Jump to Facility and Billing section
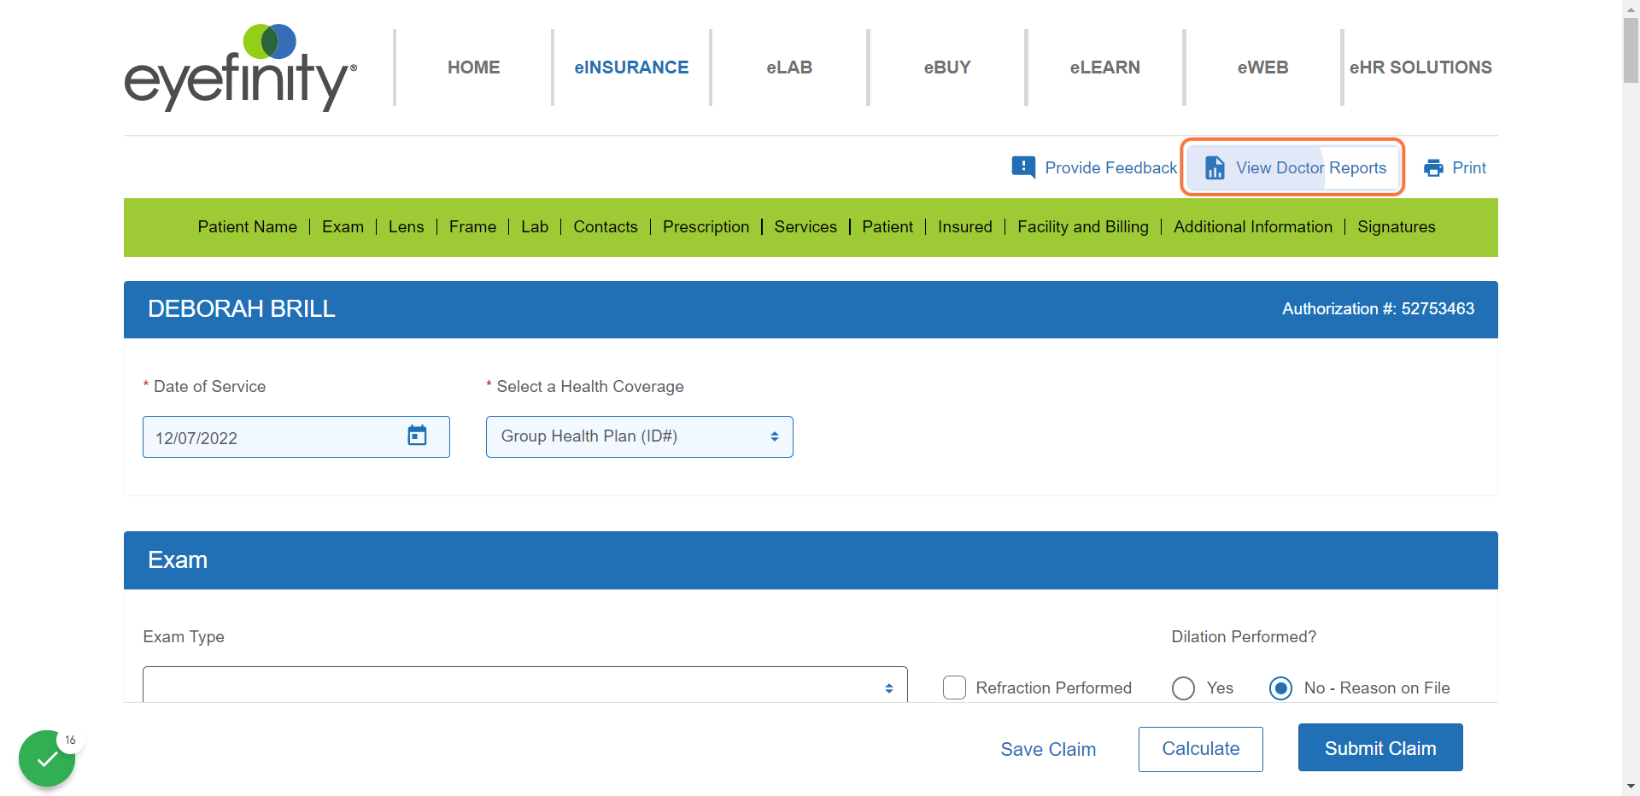 click(x=1083, y=226)
